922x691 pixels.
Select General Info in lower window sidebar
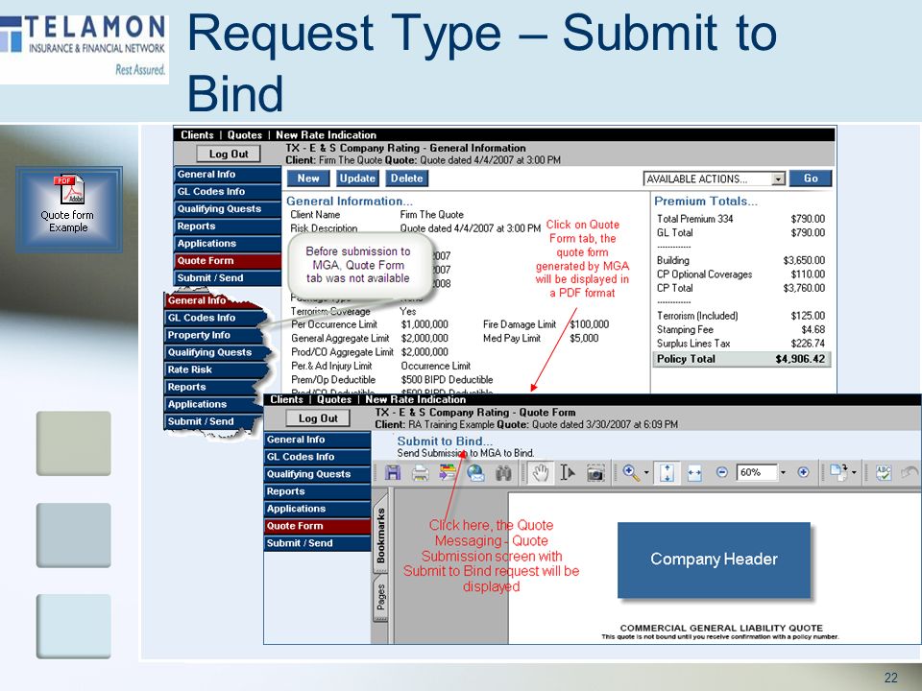click(317, 440)
